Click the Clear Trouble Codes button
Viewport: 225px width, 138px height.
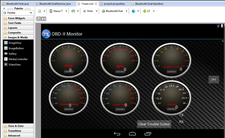pyautogui.click(x=154, y=124)
